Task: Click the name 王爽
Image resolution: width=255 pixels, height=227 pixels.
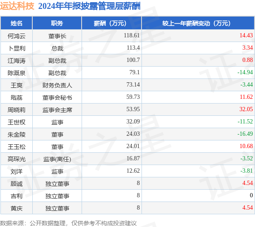Action: tap(17, 85)
